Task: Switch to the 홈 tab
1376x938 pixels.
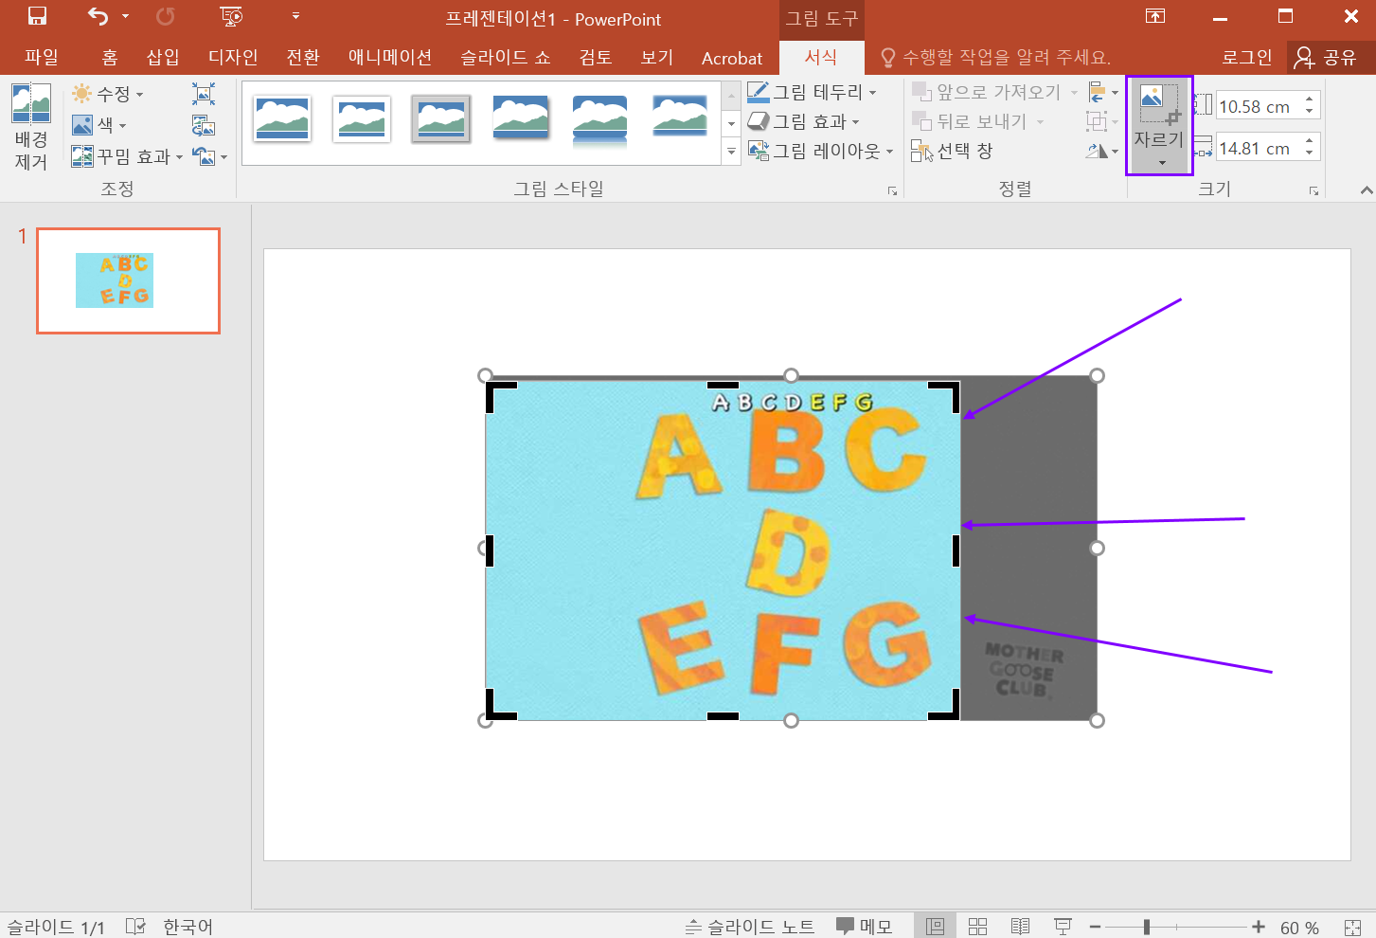Action: (110, 57)
